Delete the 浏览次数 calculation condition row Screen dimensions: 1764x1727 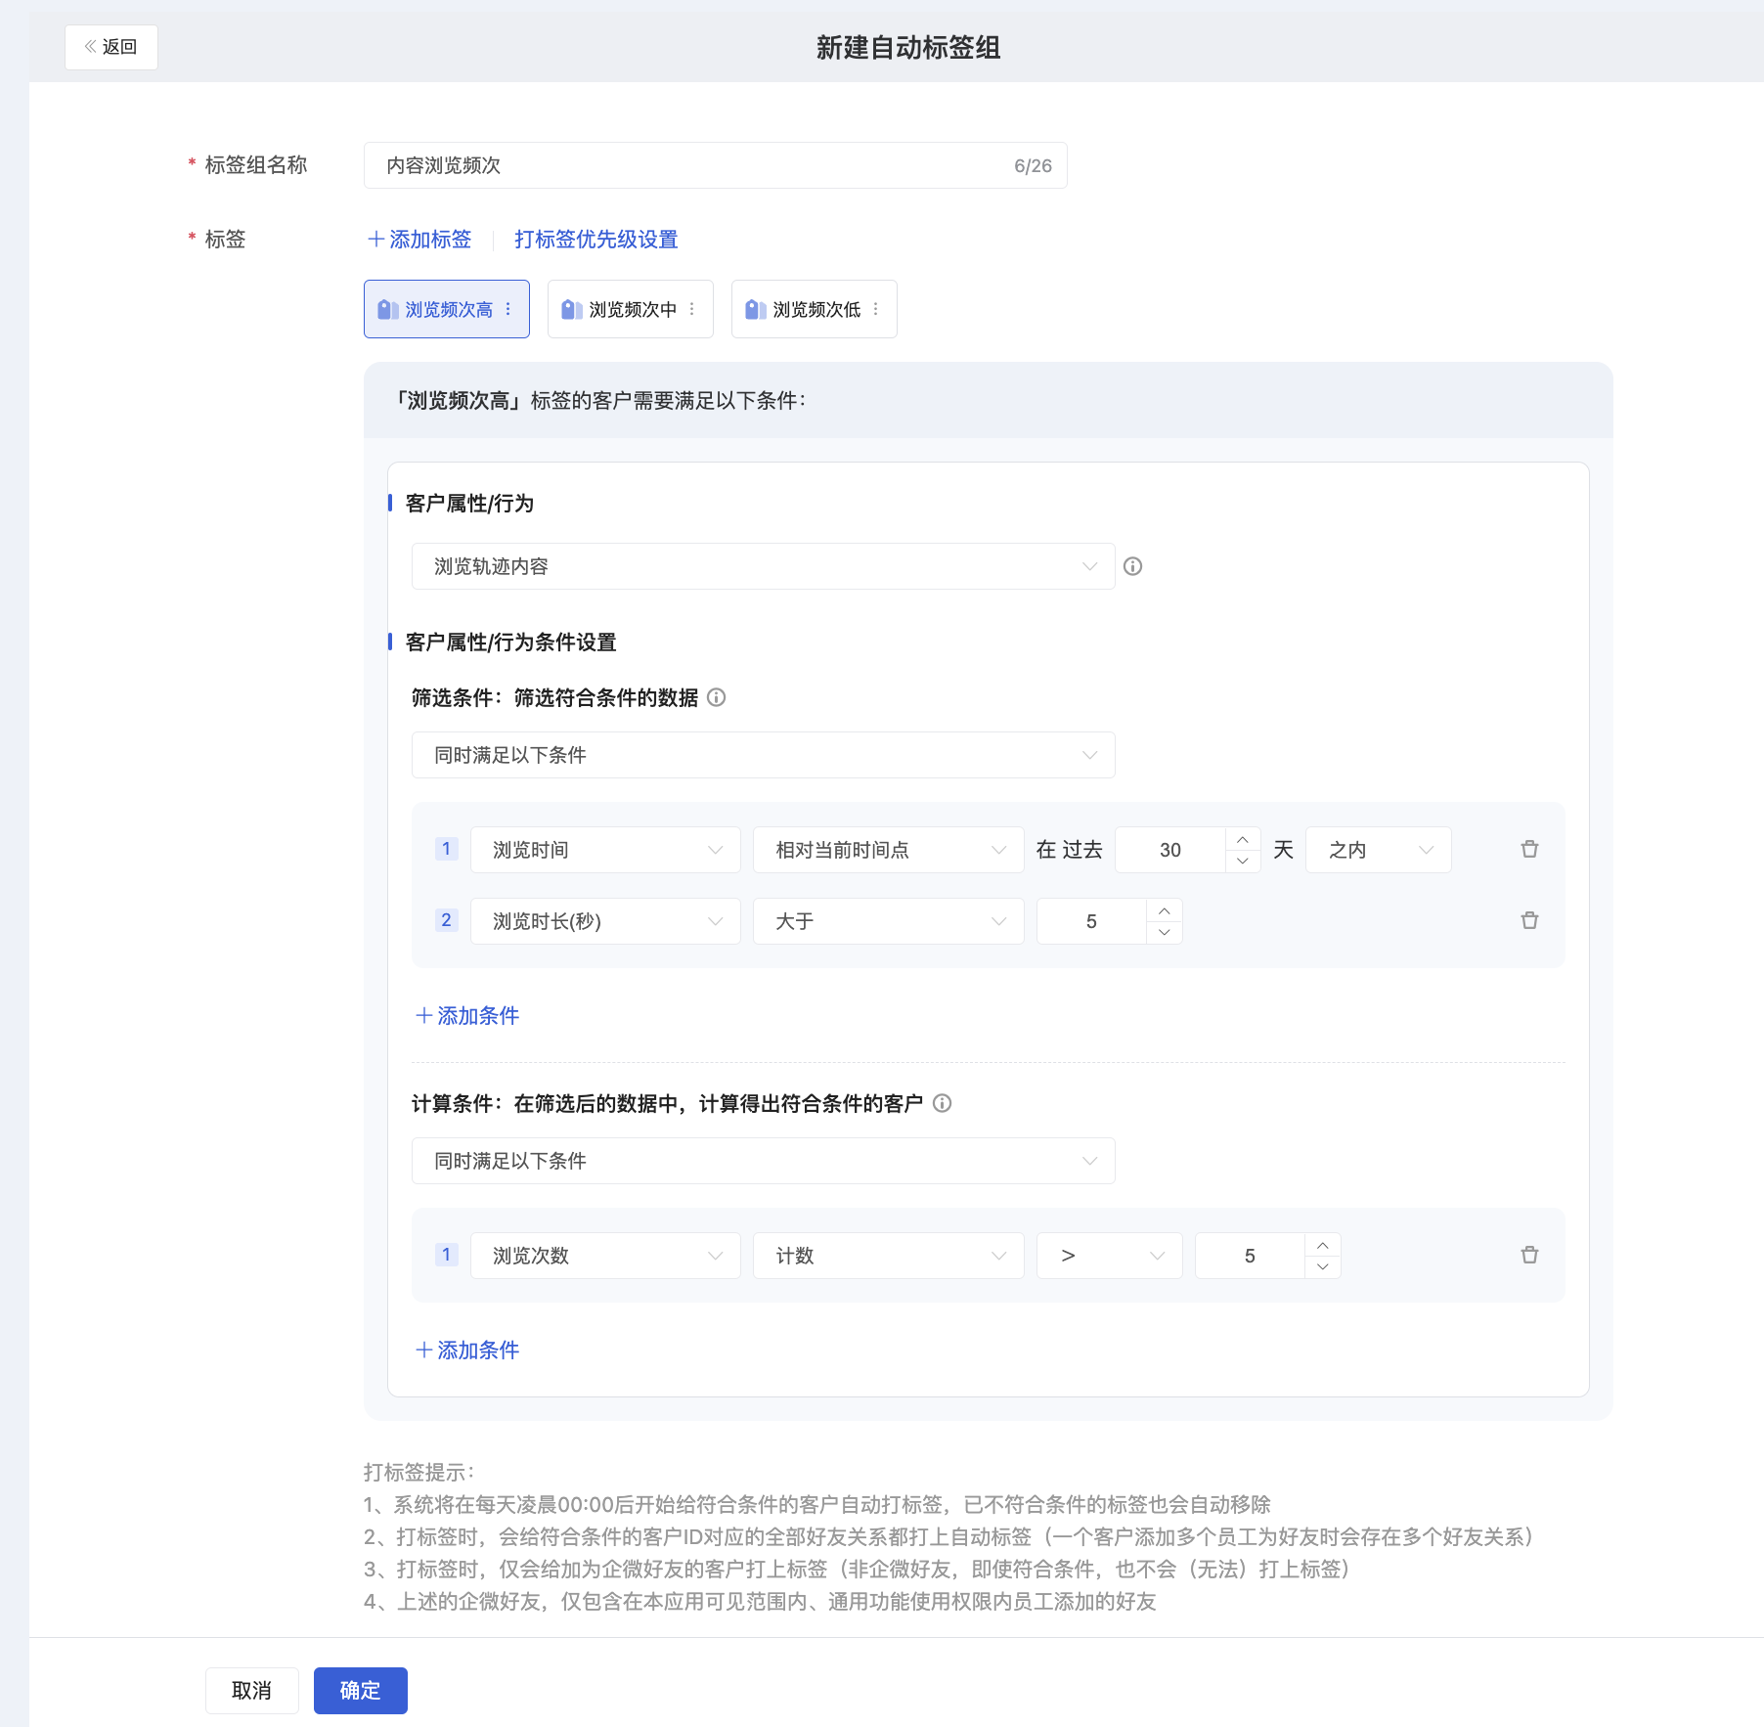pos(1529,1255)
